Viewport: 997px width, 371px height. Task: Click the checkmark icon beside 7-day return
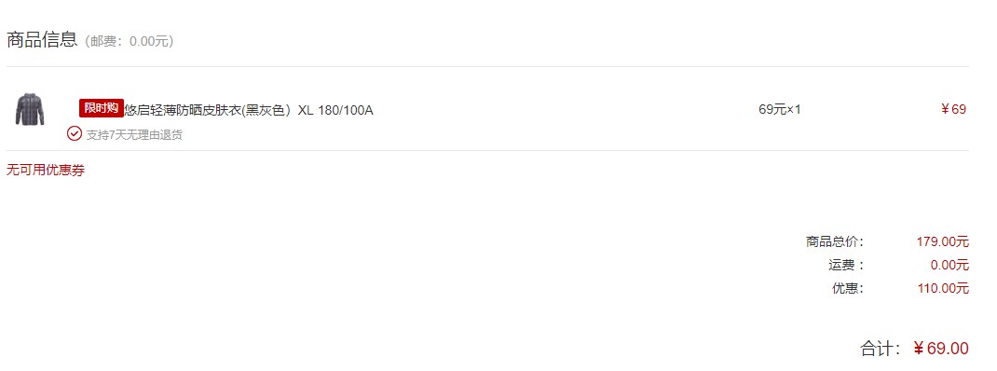click(75, 133)
